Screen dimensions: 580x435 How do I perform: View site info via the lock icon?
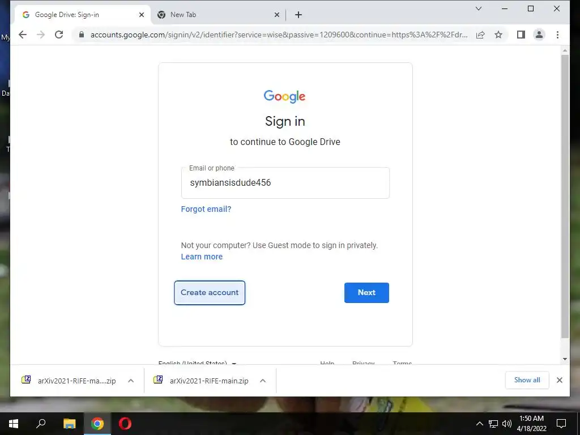tap(82, 35)
